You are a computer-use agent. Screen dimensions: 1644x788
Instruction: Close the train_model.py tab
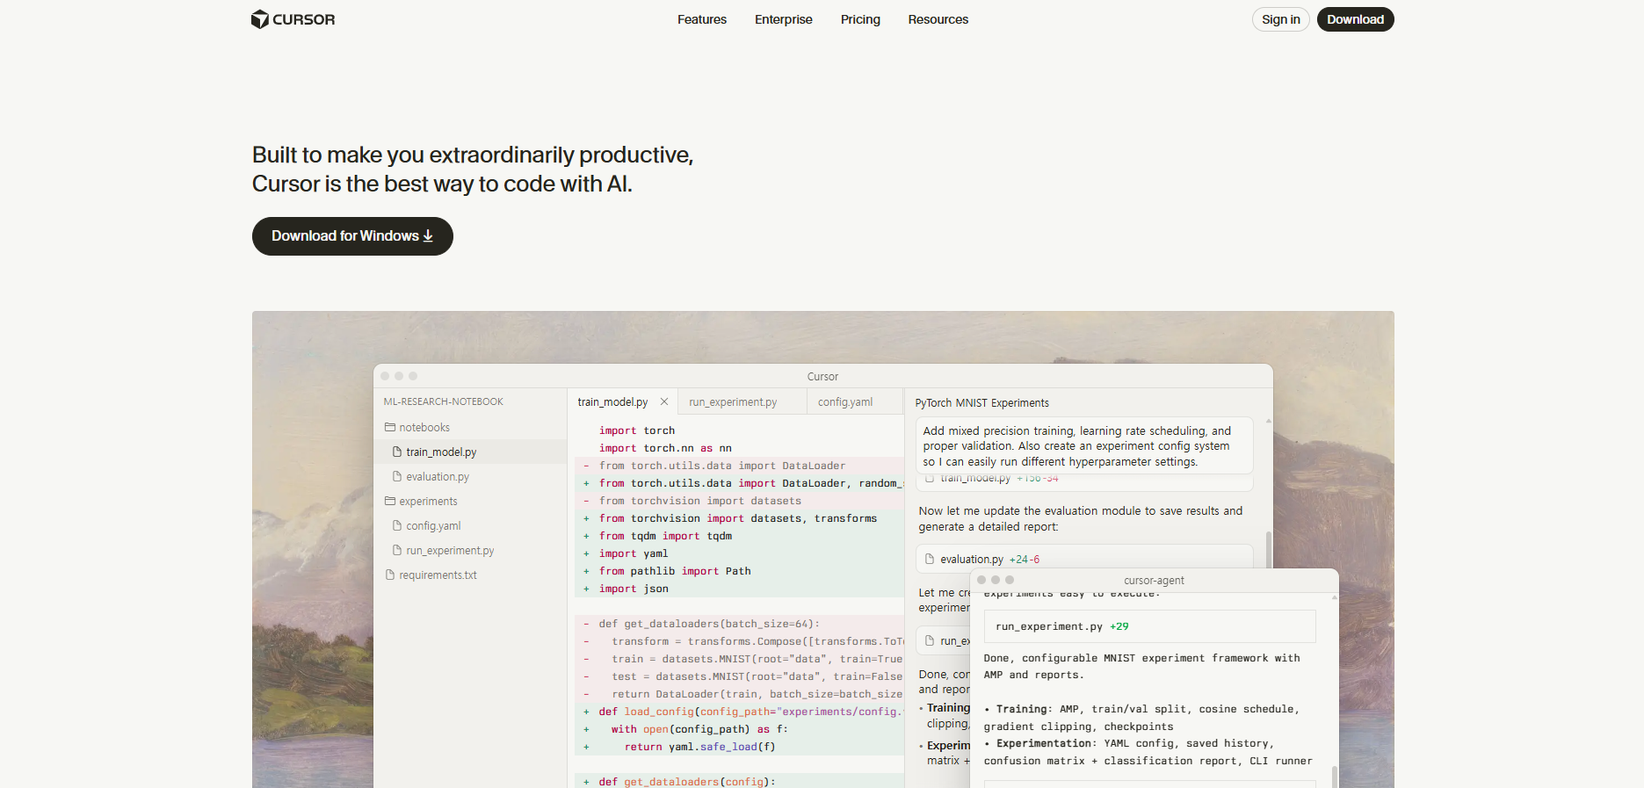tap(664, 401)
